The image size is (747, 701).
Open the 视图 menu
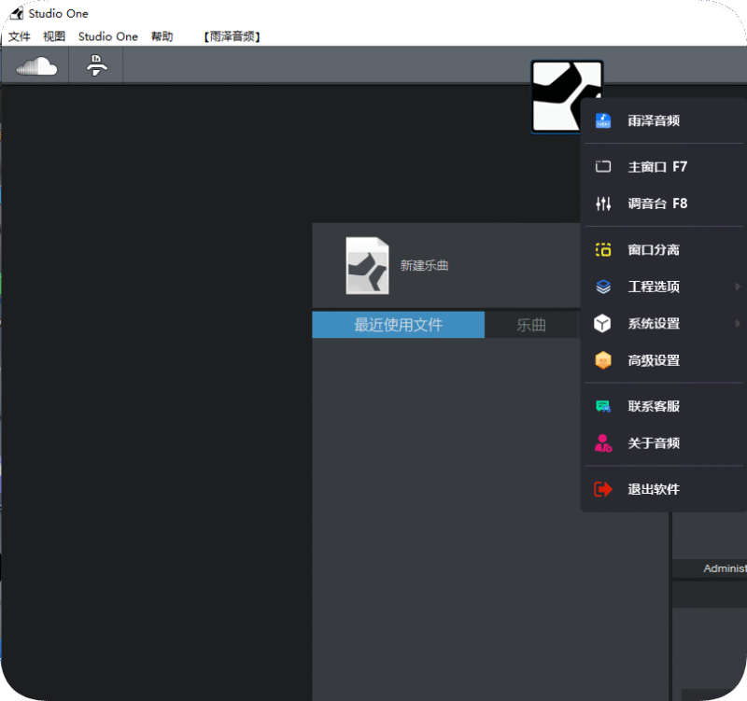click(x=53, y=35)
